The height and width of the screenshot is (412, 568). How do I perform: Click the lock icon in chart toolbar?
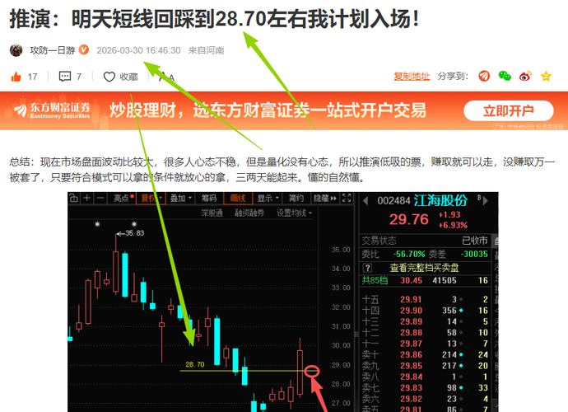tap(73, 198)
